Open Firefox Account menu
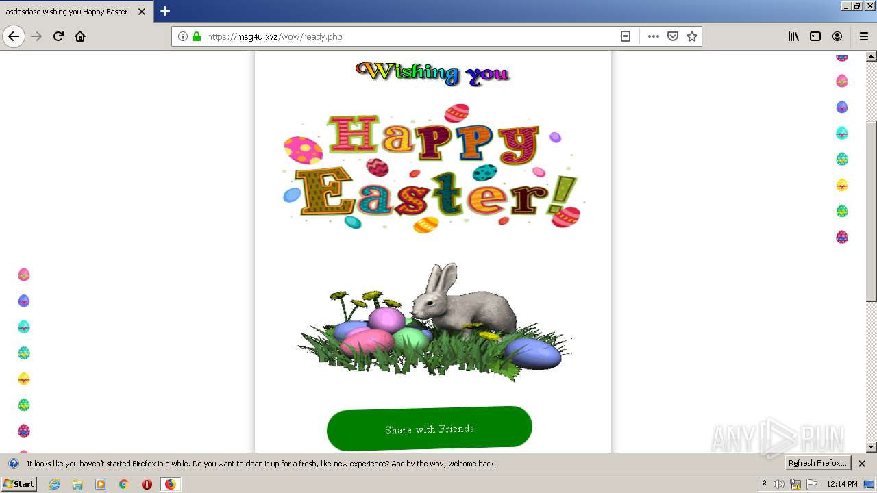The width and height of the screenshot is (877, 493). [837, 36]
